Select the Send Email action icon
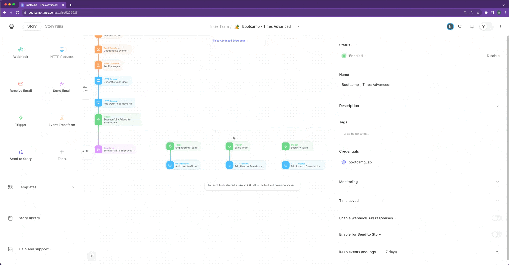This screenshot has width=509, height=265. point(62,84)
